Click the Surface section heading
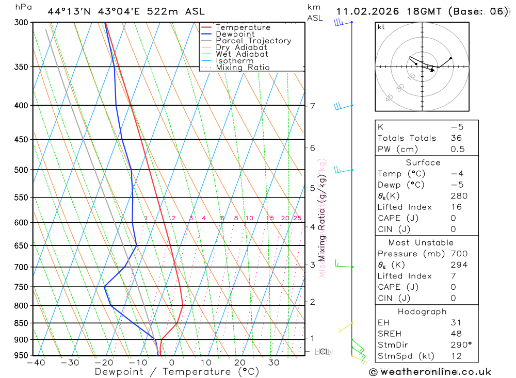This screenshot has height=378, width=516. (x=423, y=162)
